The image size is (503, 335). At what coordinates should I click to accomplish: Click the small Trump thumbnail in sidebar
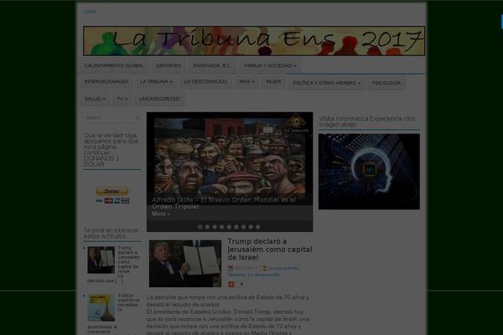(x=101, y=260)
